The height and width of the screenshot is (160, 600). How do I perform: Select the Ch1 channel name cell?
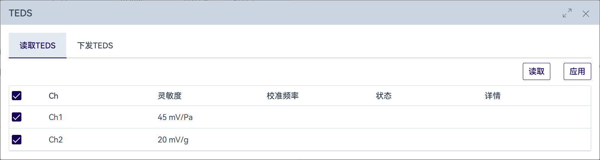[x=55, y=117]
